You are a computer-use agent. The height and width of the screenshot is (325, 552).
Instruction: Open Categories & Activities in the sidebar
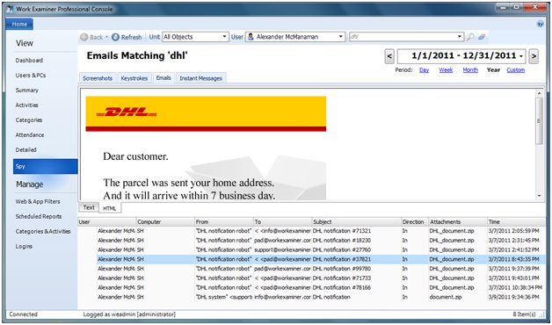[x=43, y=231]
